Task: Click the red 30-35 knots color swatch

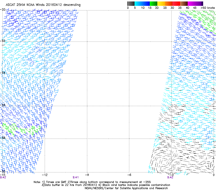Action: click(176, 4)
